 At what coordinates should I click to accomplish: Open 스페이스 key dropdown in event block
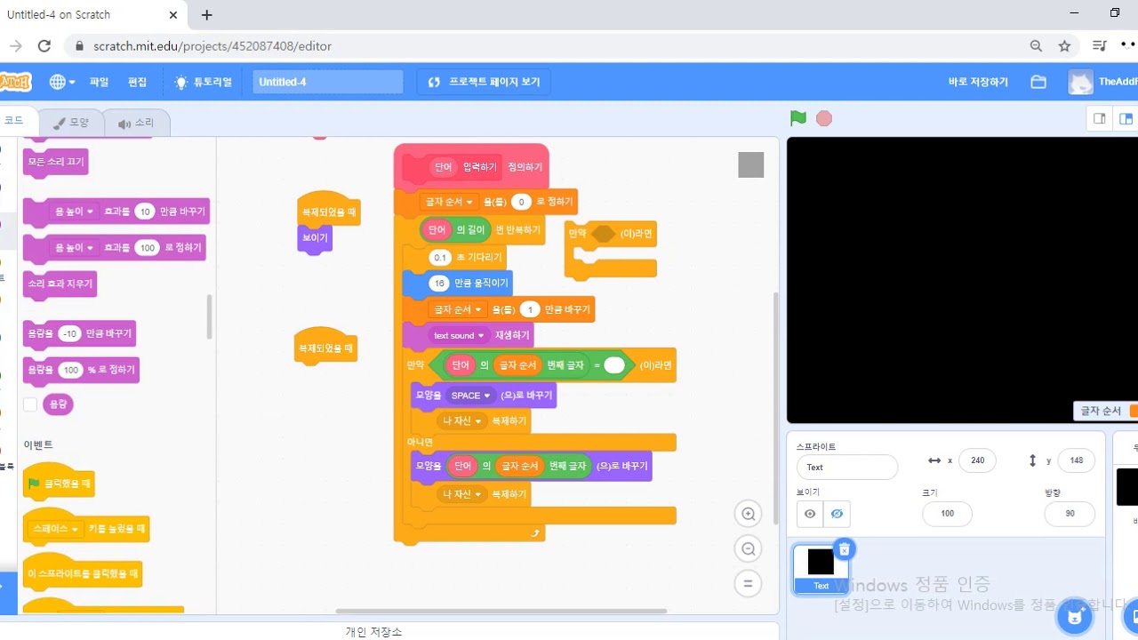[57, 529]
